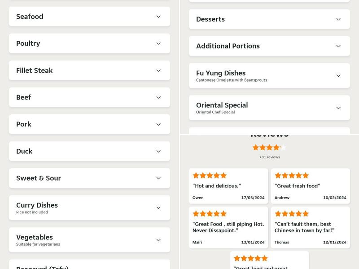Expand the Additional Portions category
This screenshot has height=269, width=359.
pos(269,46)
